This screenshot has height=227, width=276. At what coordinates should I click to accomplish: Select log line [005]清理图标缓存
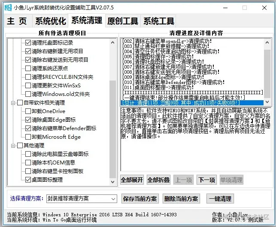click(x=192, y=57)
